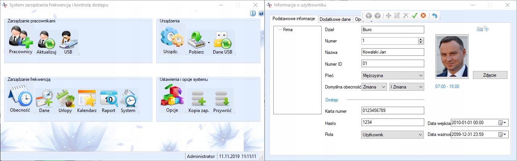Screen dimensions: 517x161
Task: Click the date and time in status bar
Action: point(237,156)
